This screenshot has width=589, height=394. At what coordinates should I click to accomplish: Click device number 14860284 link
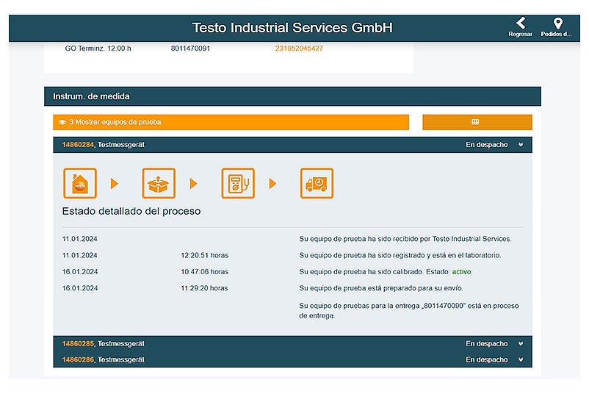point(78,145)
